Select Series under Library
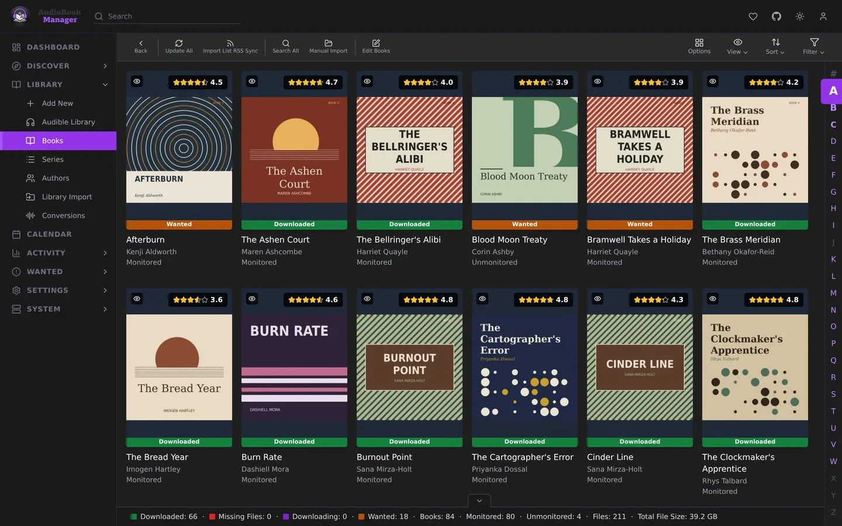 pos(58,160)
